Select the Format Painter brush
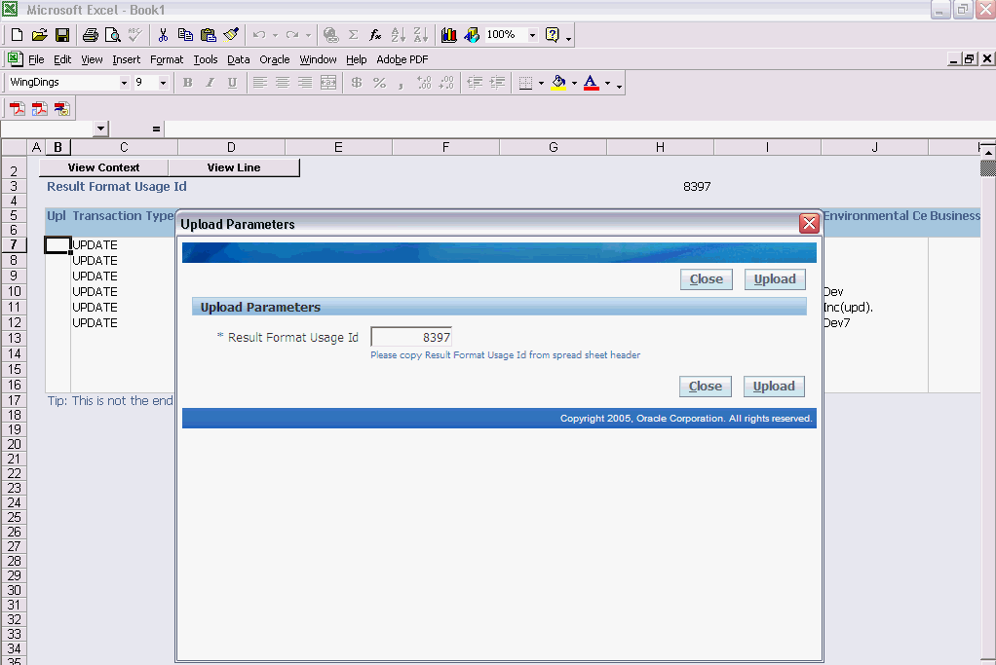The image size is (996, 665). click(231, 35)
